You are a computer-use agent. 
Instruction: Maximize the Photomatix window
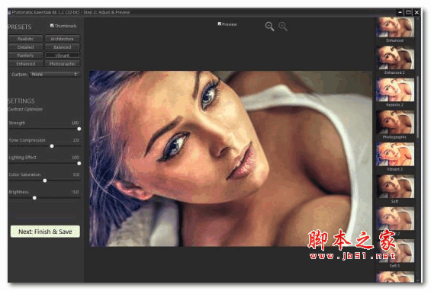tap(408, 12)
